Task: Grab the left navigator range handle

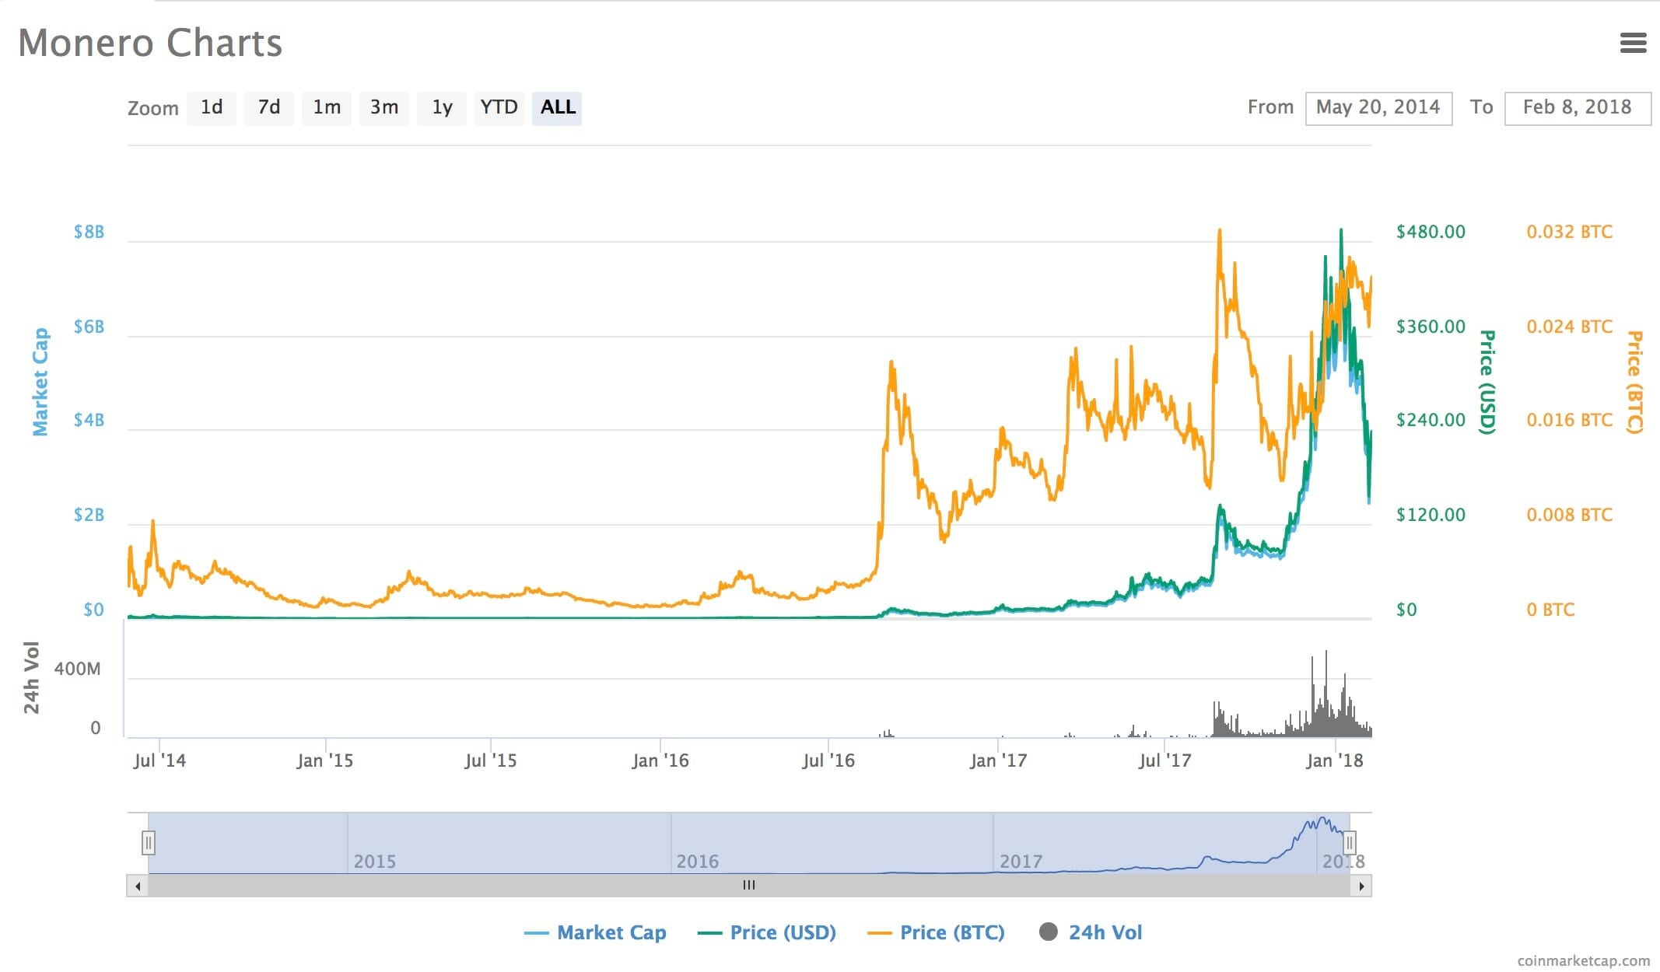Action: tap(149, 843)
